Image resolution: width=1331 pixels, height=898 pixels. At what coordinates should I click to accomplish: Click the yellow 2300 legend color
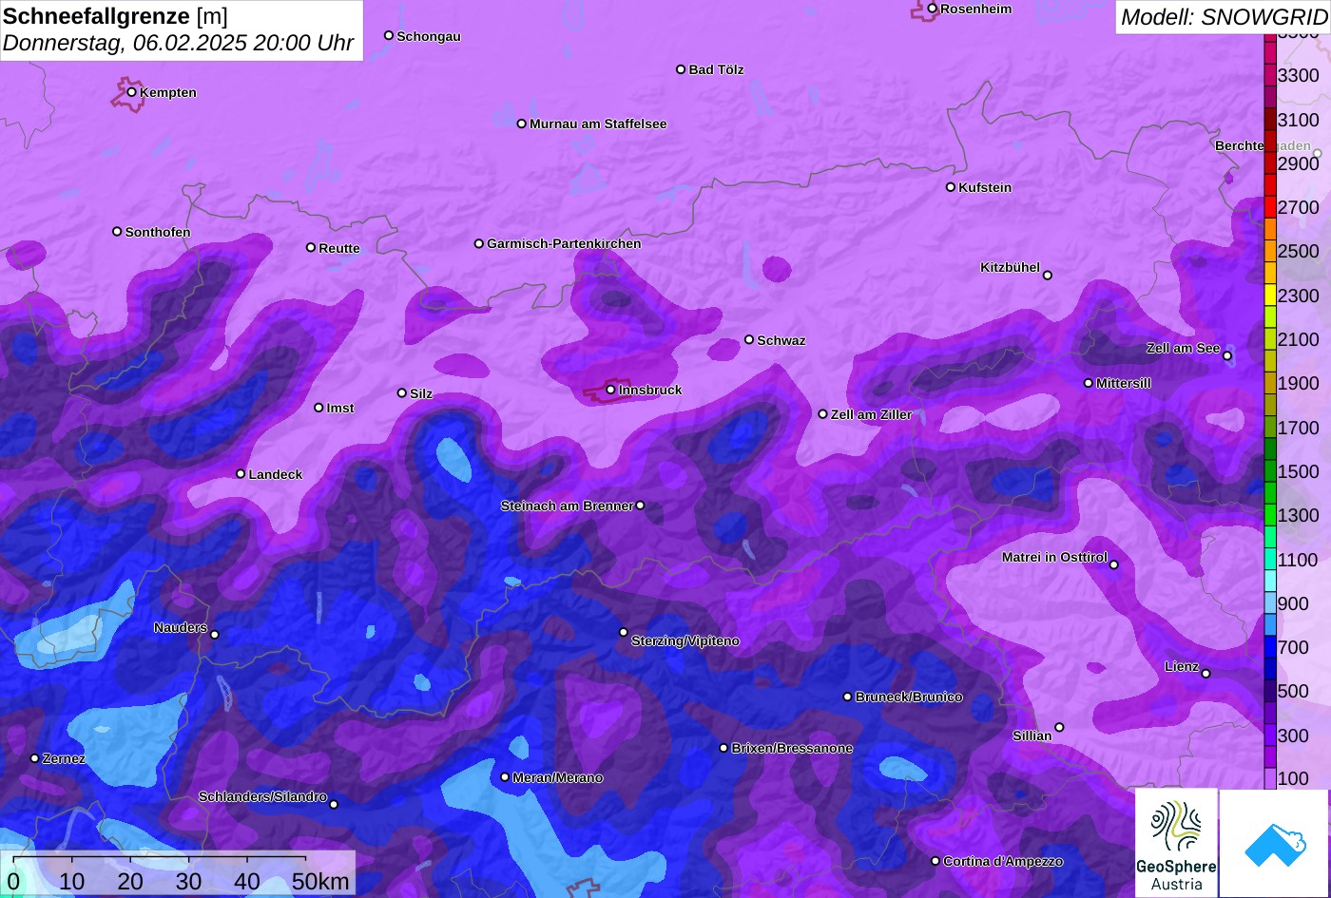1270,296
